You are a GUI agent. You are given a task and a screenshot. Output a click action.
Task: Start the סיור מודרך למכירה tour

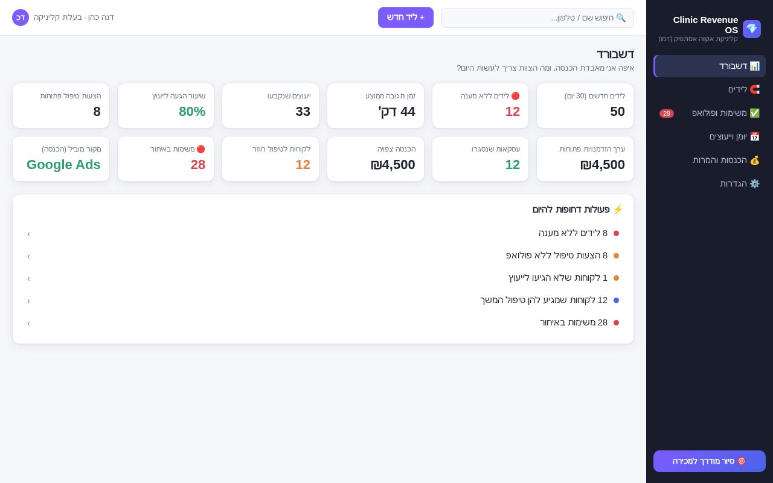pos(710,461)
